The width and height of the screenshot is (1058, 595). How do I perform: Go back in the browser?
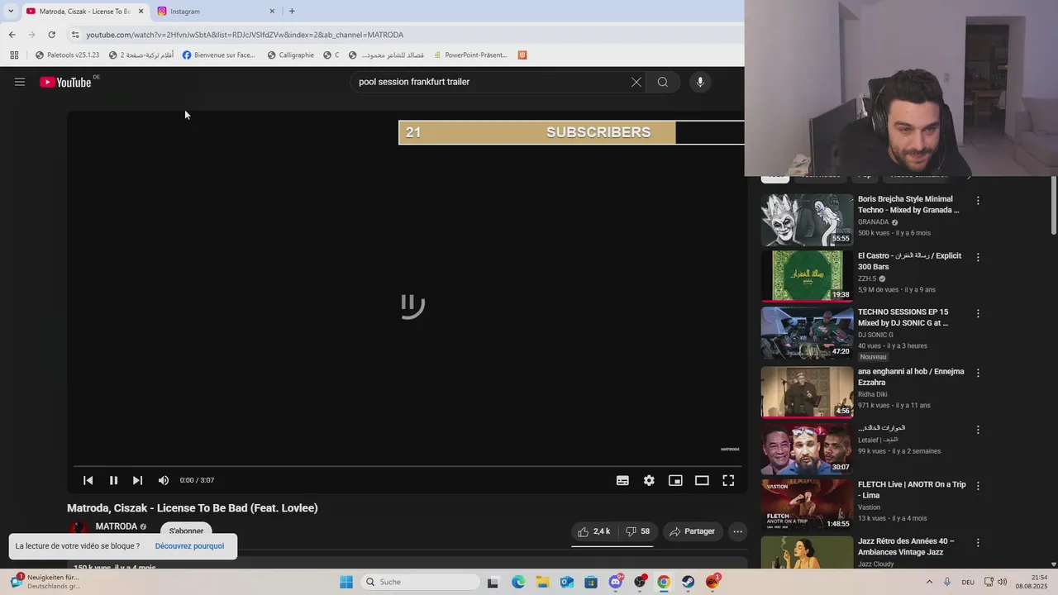click(12, 35)
